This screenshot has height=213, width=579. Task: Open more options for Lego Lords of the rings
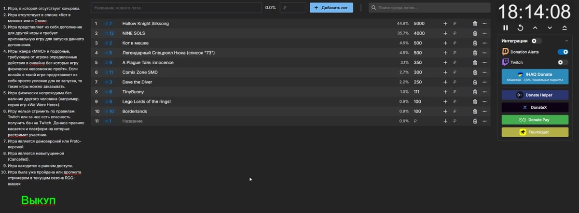(484, 102)
